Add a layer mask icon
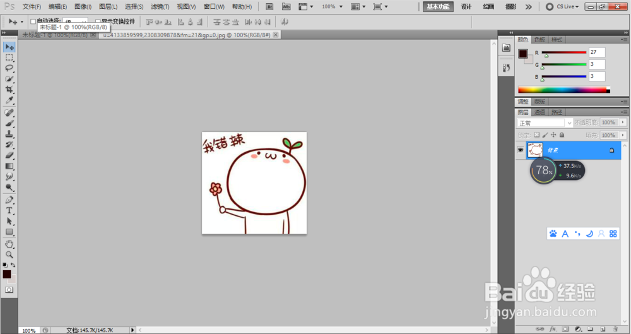The width and height of the screenshot is (631, 334). 565,329
